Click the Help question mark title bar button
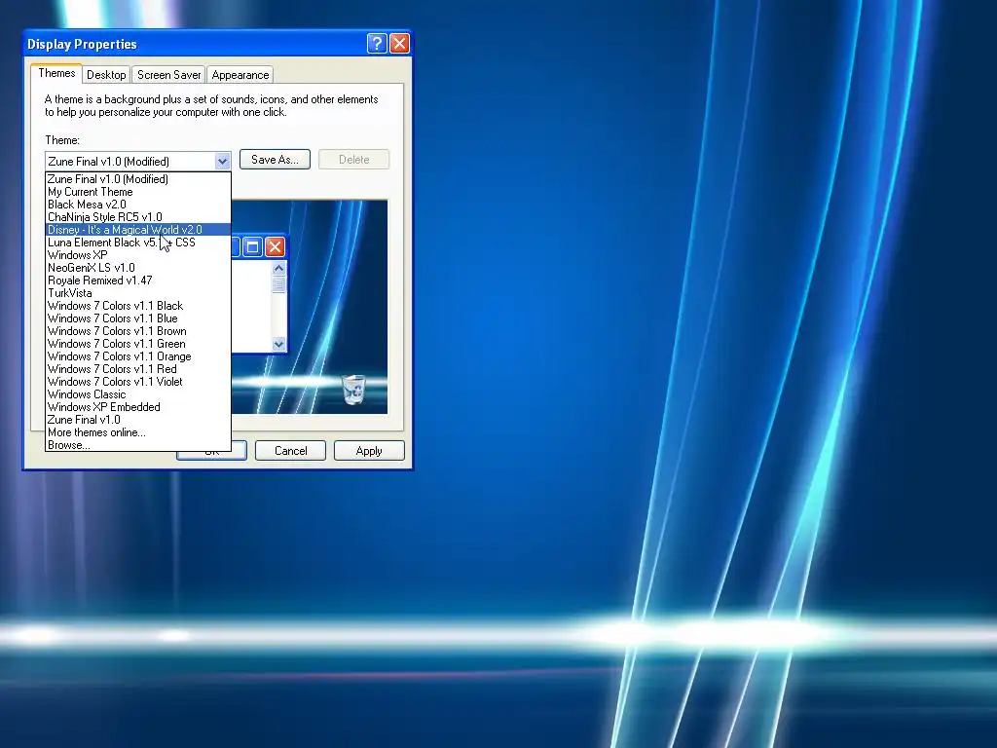The image size is (997, 748). [377, 43]
